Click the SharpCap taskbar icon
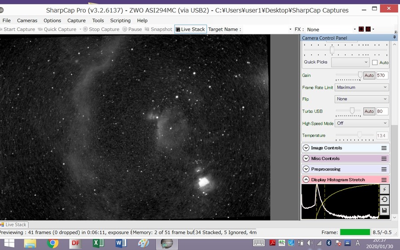The width and height of the screenshot is (400, 250). (167, 243)
